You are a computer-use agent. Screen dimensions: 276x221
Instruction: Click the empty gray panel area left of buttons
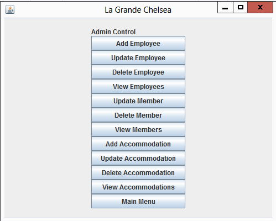click(48, 118)
